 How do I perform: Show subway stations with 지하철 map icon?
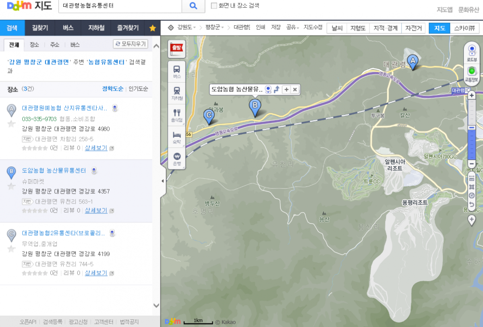tap(177, 93)
